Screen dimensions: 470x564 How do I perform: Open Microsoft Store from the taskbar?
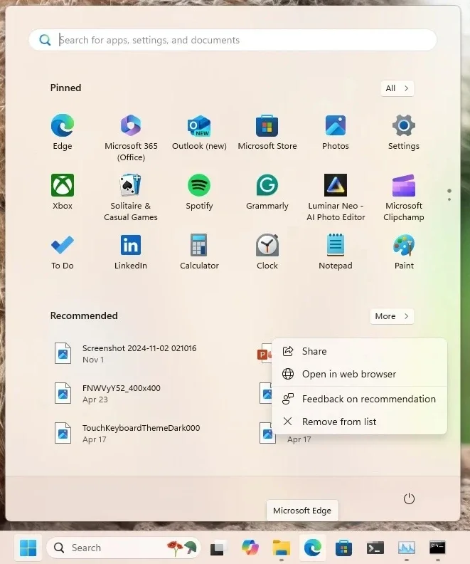(343, 548)
